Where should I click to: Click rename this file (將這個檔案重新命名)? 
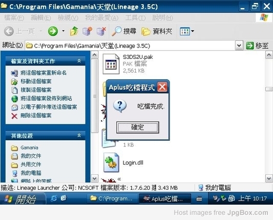pos(44,73)
